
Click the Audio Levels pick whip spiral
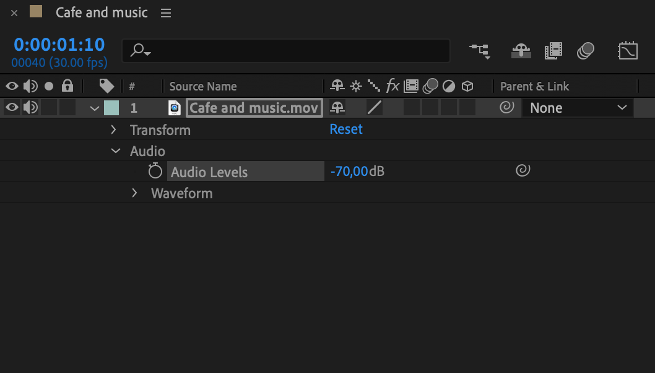523,170
